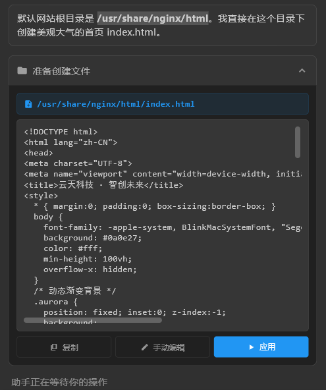The height and width of the screenshot is (390, 326).
Task: Open the /usr/share/nginx/html/index.html file path
Action: pos(116,104)
